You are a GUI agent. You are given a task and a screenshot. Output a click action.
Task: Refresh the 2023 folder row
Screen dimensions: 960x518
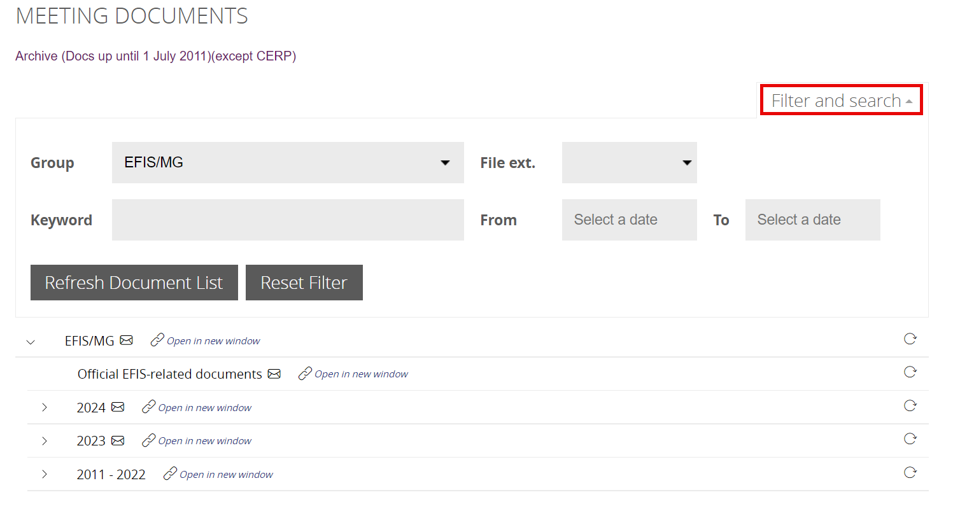[910, 438]
